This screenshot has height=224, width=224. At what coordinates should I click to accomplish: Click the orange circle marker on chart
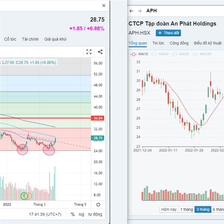pyautogui.click(x=29, y=195)
